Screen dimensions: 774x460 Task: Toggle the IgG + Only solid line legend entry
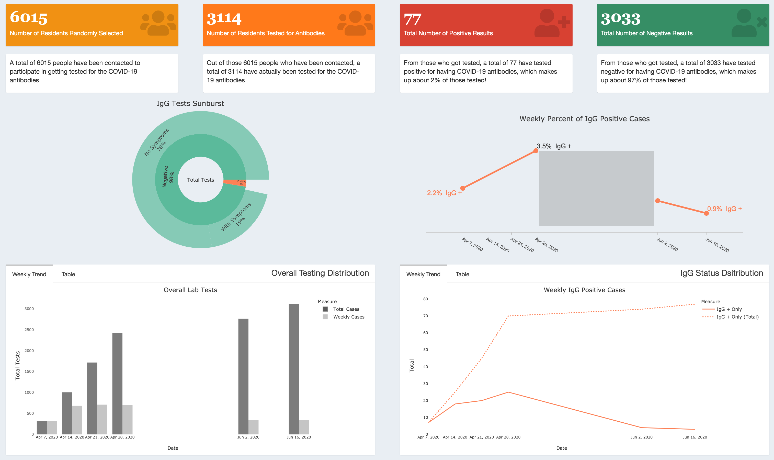[x=722, y=309]
